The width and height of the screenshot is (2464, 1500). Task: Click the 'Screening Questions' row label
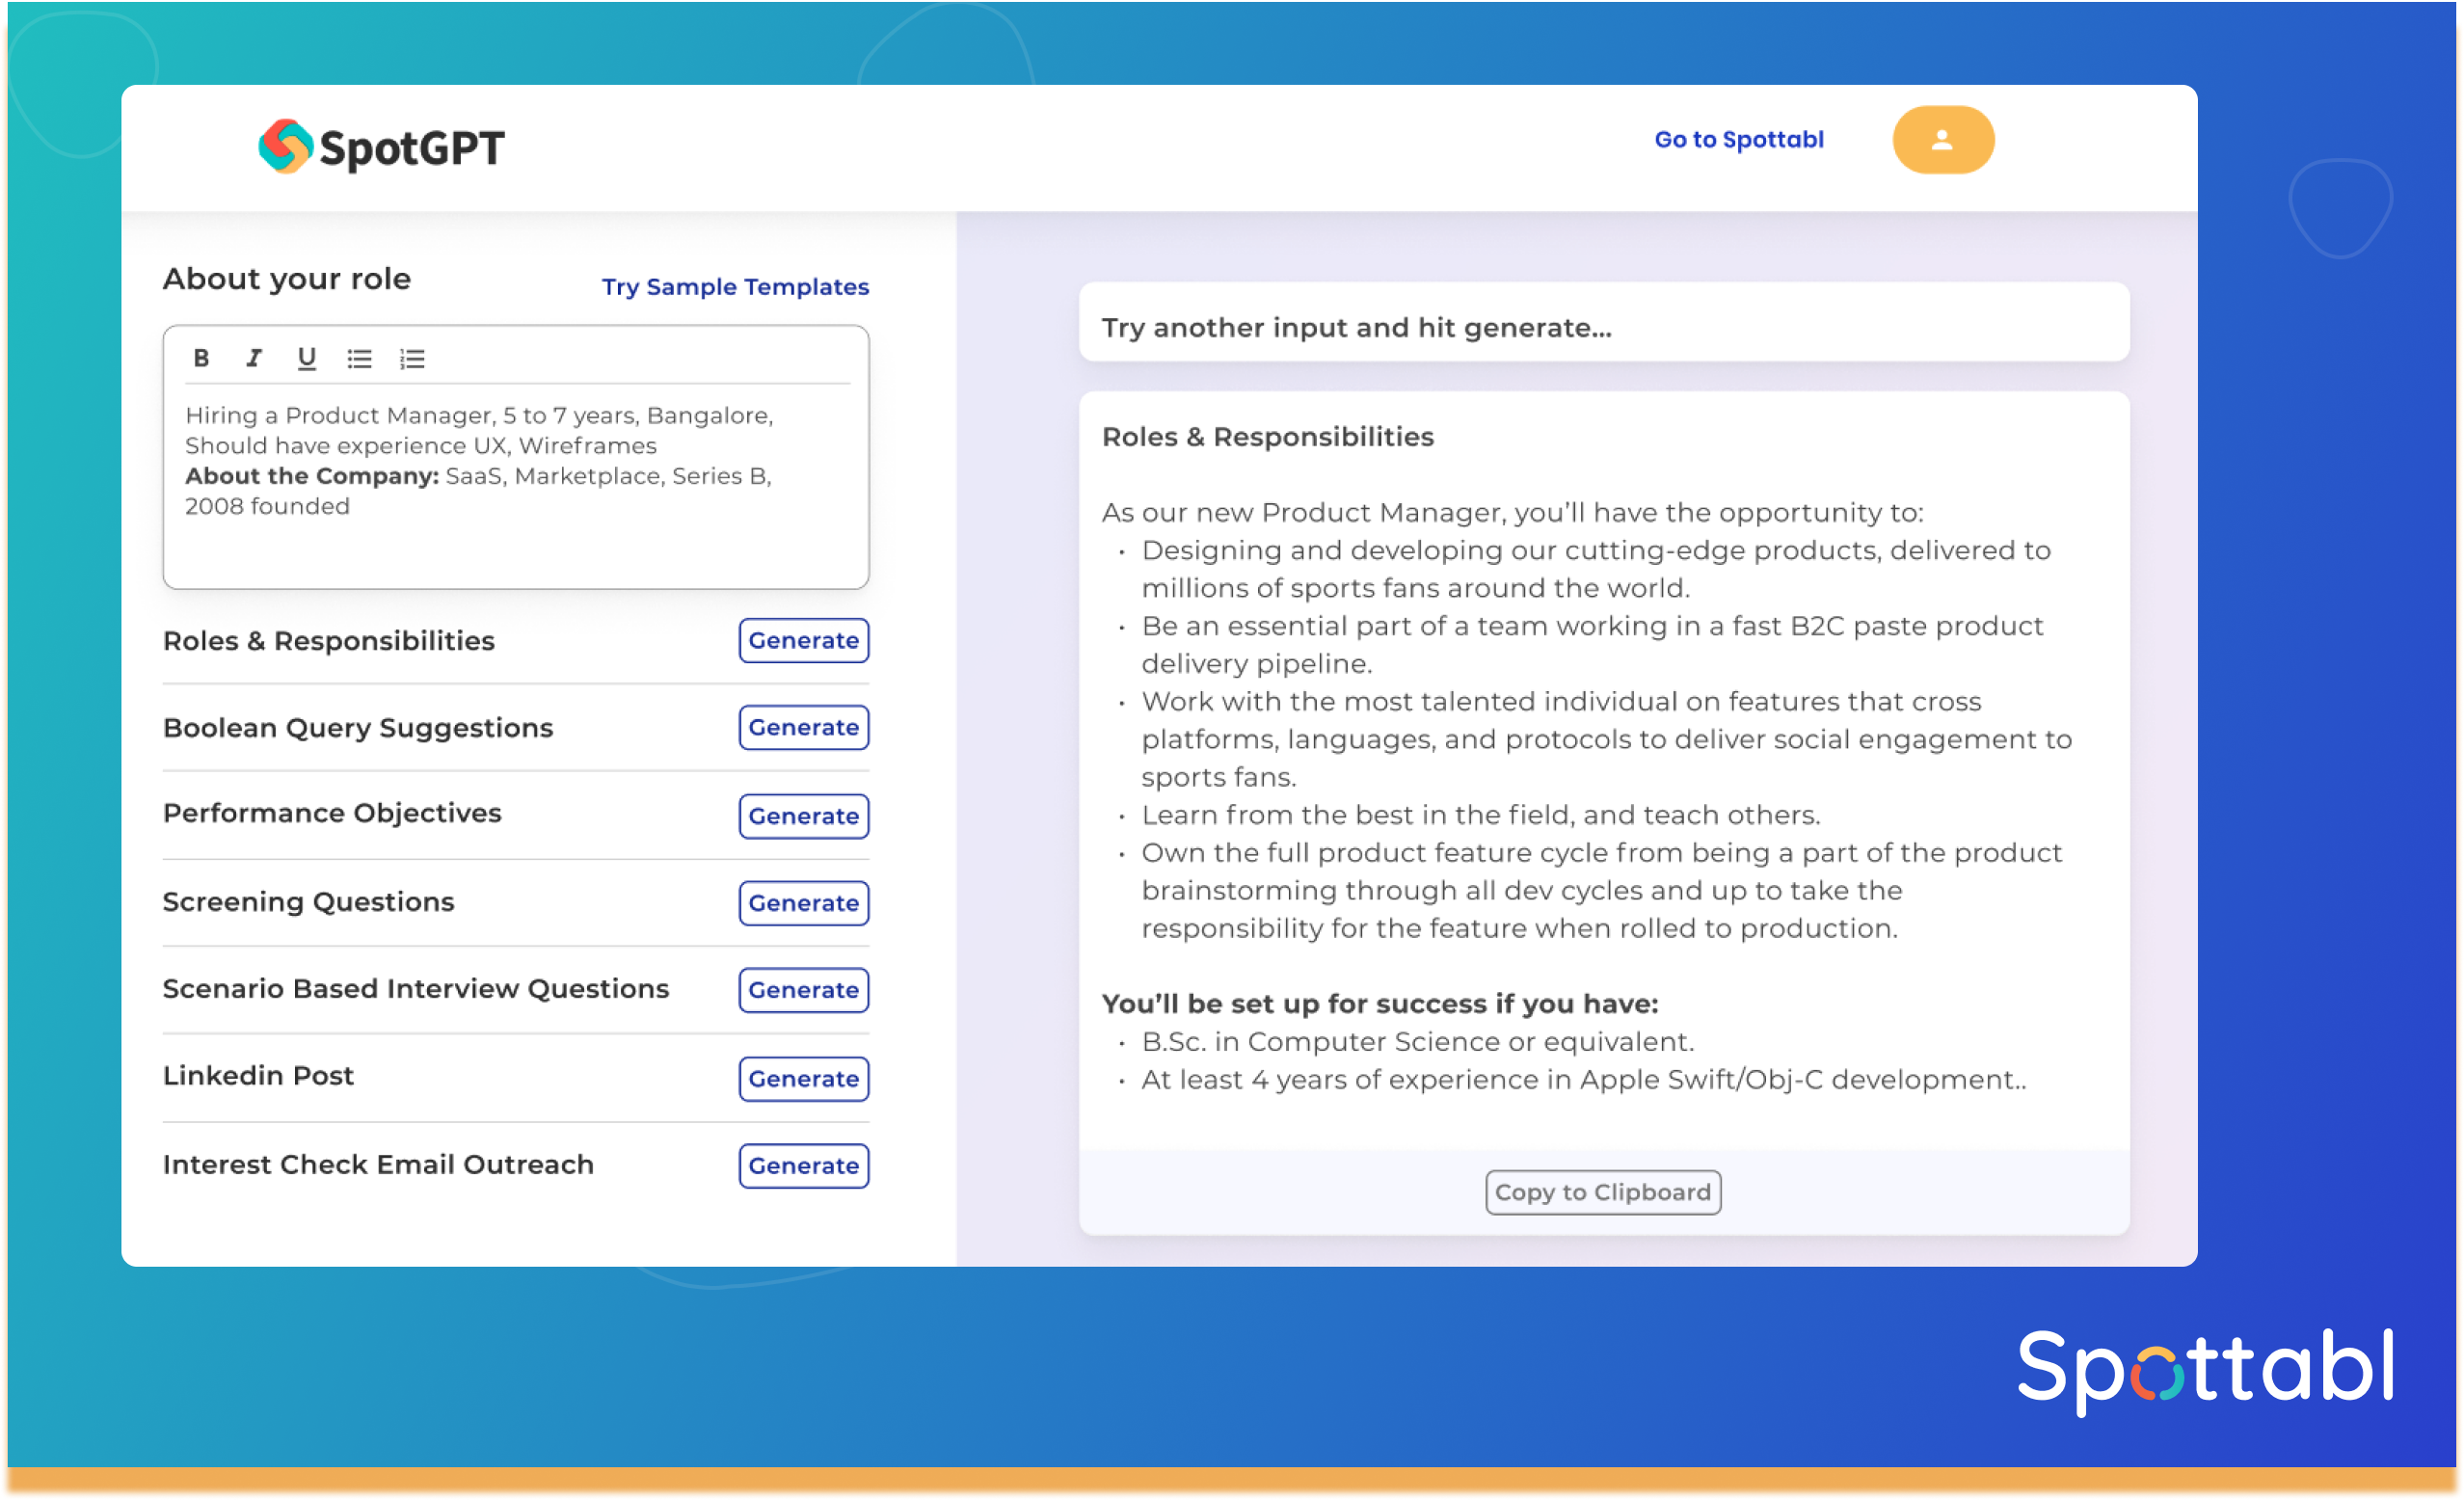click(x=308, y=902)
